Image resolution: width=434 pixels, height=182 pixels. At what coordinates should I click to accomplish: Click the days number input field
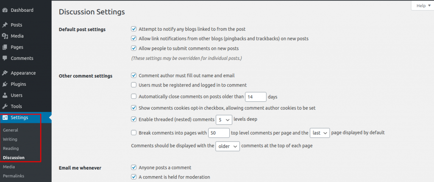(256, 97)
